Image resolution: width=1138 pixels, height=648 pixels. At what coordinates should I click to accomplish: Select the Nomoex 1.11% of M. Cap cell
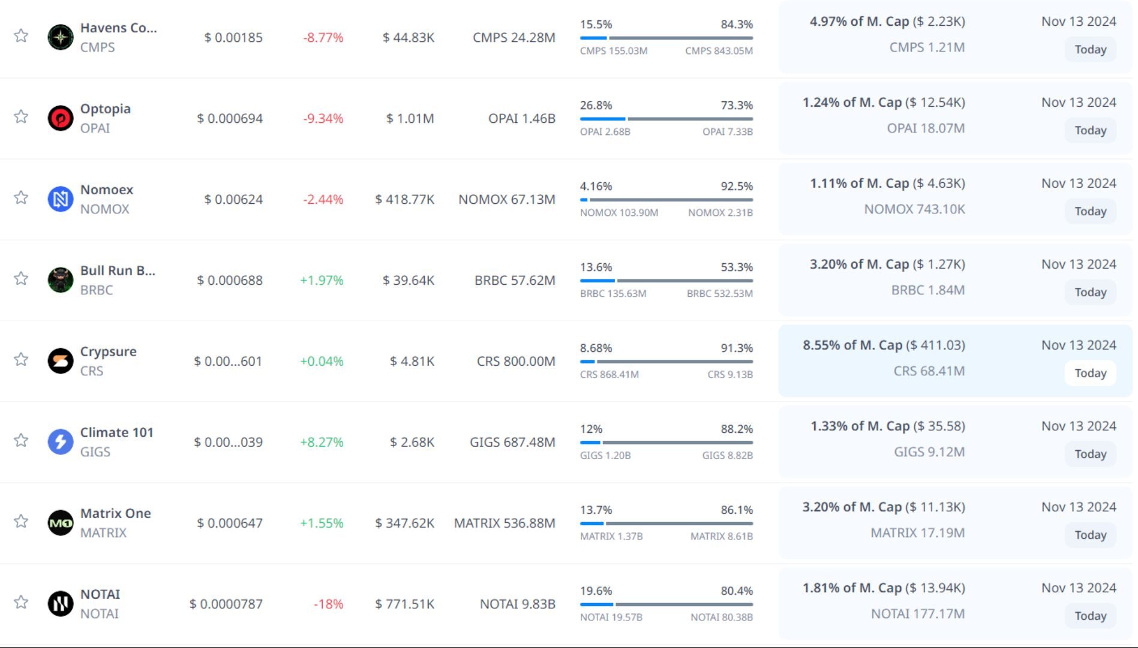887,183
